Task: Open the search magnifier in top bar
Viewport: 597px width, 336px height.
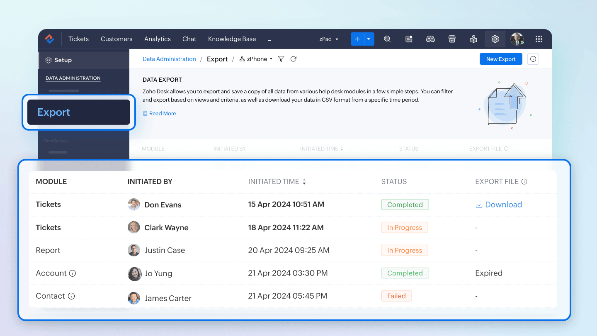Action: tap(387, 39)
